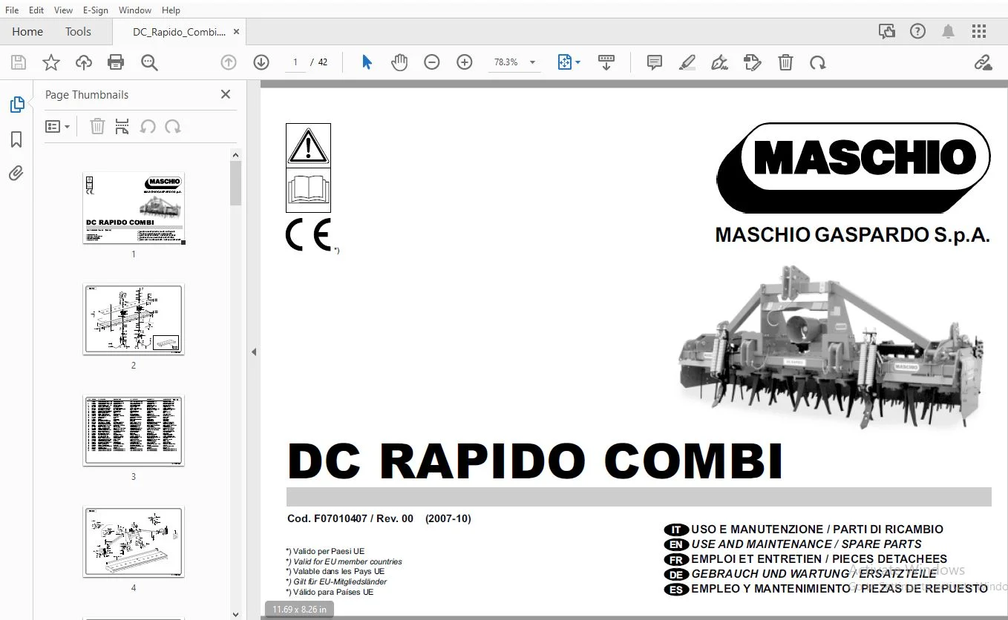Open the Attachments paperclip icon
Screen dimensions: 1008x620
16,174
